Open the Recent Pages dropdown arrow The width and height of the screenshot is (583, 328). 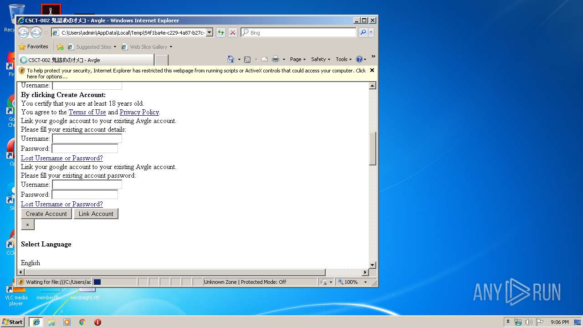[x=46, y=33]
